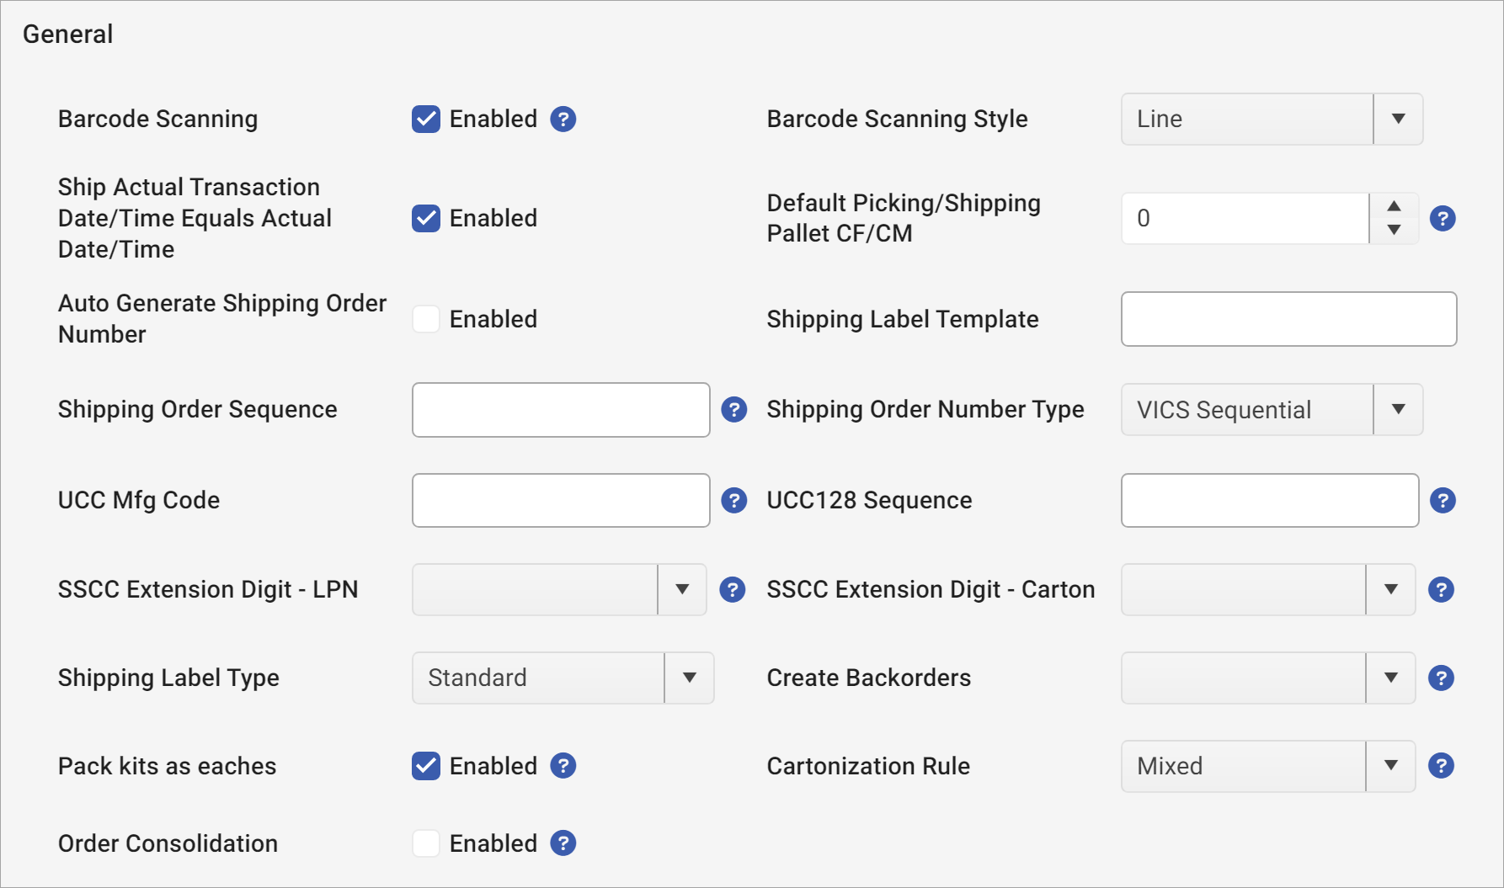Open the Shipping Order Sequence help icon
Viewport: 1504px width, 888px height.
pyautogui.click(x=734, y=410)
